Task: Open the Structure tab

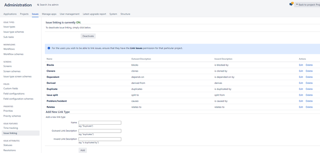Action: (x=125, y=14)
